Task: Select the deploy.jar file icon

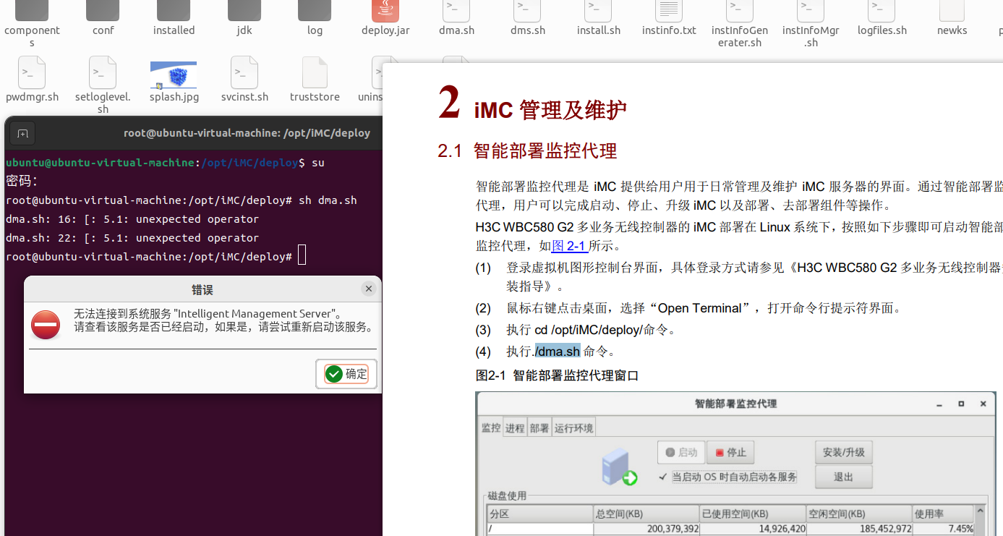Action: pos(385,11)
